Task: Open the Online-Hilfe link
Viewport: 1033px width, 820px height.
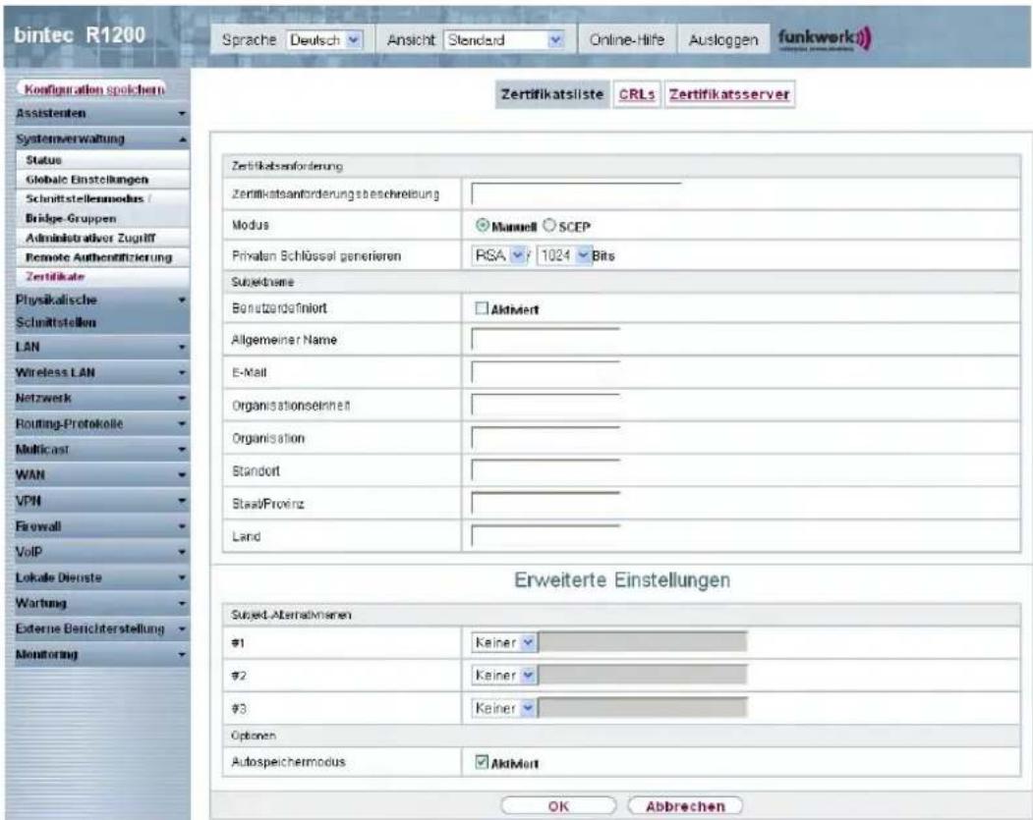Action: pos(626,40)
